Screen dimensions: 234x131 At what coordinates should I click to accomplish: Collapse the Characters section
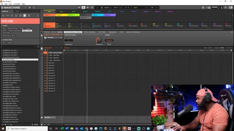(7, 40)
